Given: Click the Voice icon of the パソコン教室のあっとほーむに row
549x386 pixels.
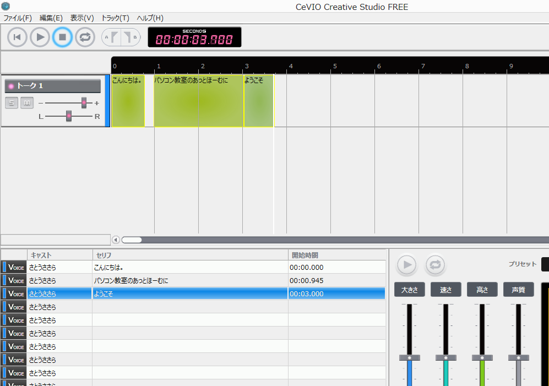Looking at the screenshot, I should point(14,281).
